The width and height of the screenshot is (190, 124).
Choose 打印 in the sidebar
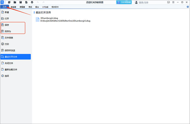pyautogui.click(x=15, y=44)
